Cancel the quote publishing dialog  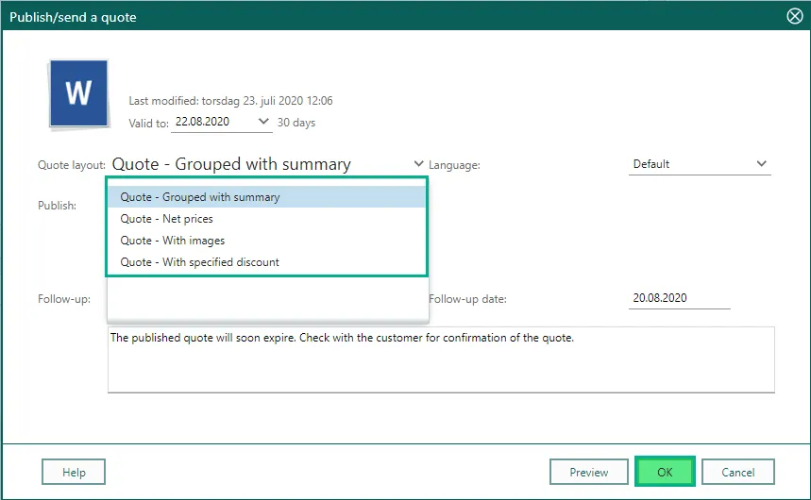[x=738, y=473]
